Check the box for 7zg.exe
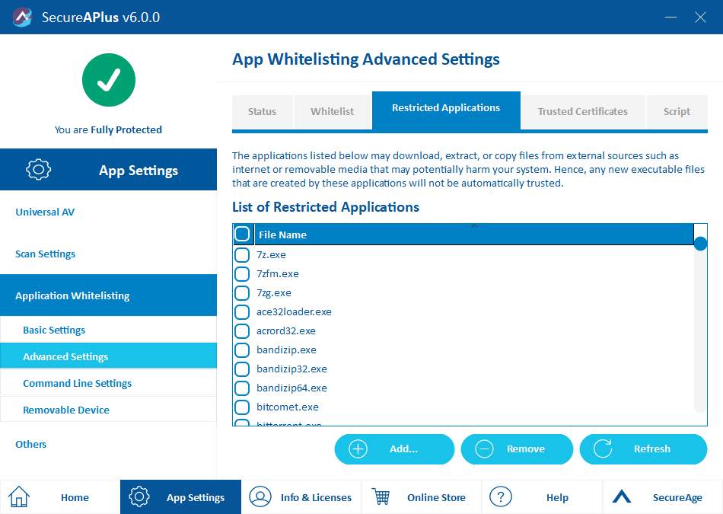Screen dimensions: 723x514 (242, 292)
